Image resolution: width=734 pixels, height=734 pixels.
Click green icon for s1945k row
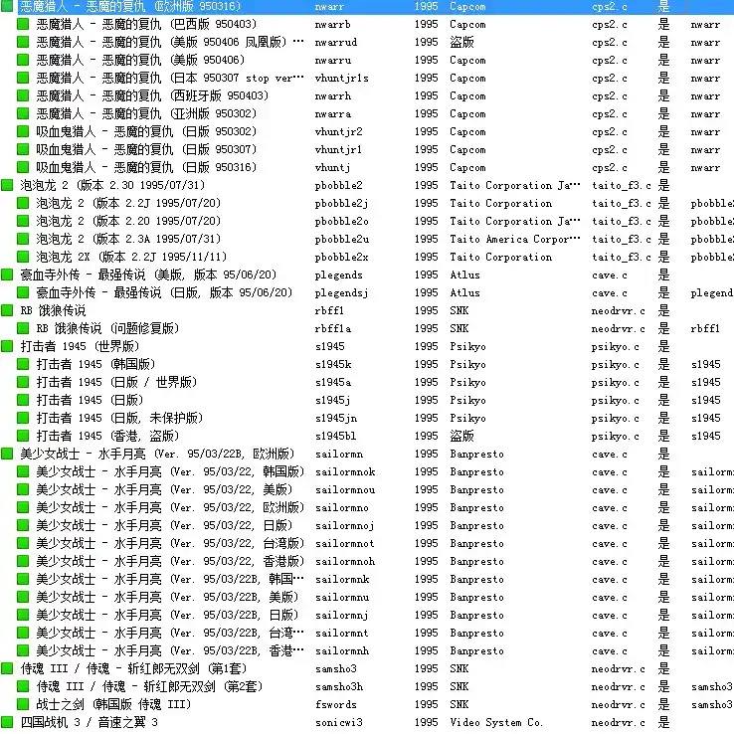23,364
